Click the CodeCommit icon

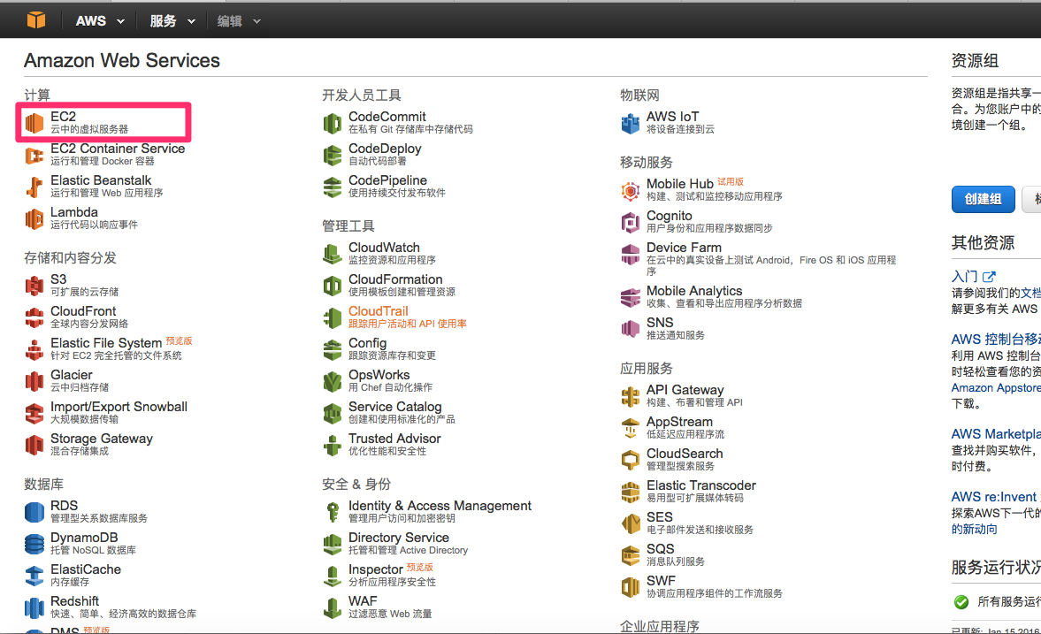[333, 123]
